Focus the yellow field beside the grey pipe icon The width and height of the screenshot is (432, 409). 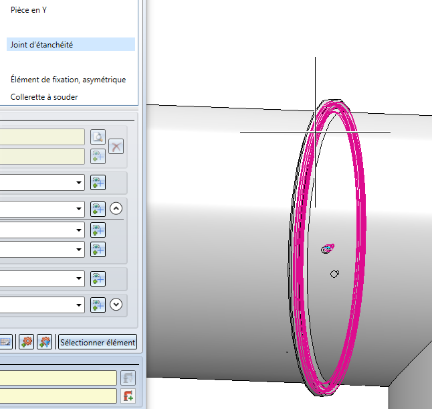click(58, 378)
